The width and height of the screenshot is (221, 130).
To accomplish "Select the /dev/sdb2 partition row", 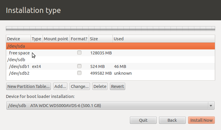I will (19, 73).
